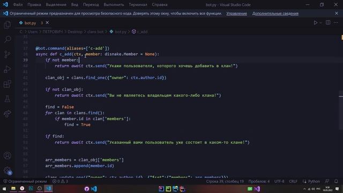Screen dimensions: 343x193
Task: Open the 'Вид' menu
Action: point(74,5)
